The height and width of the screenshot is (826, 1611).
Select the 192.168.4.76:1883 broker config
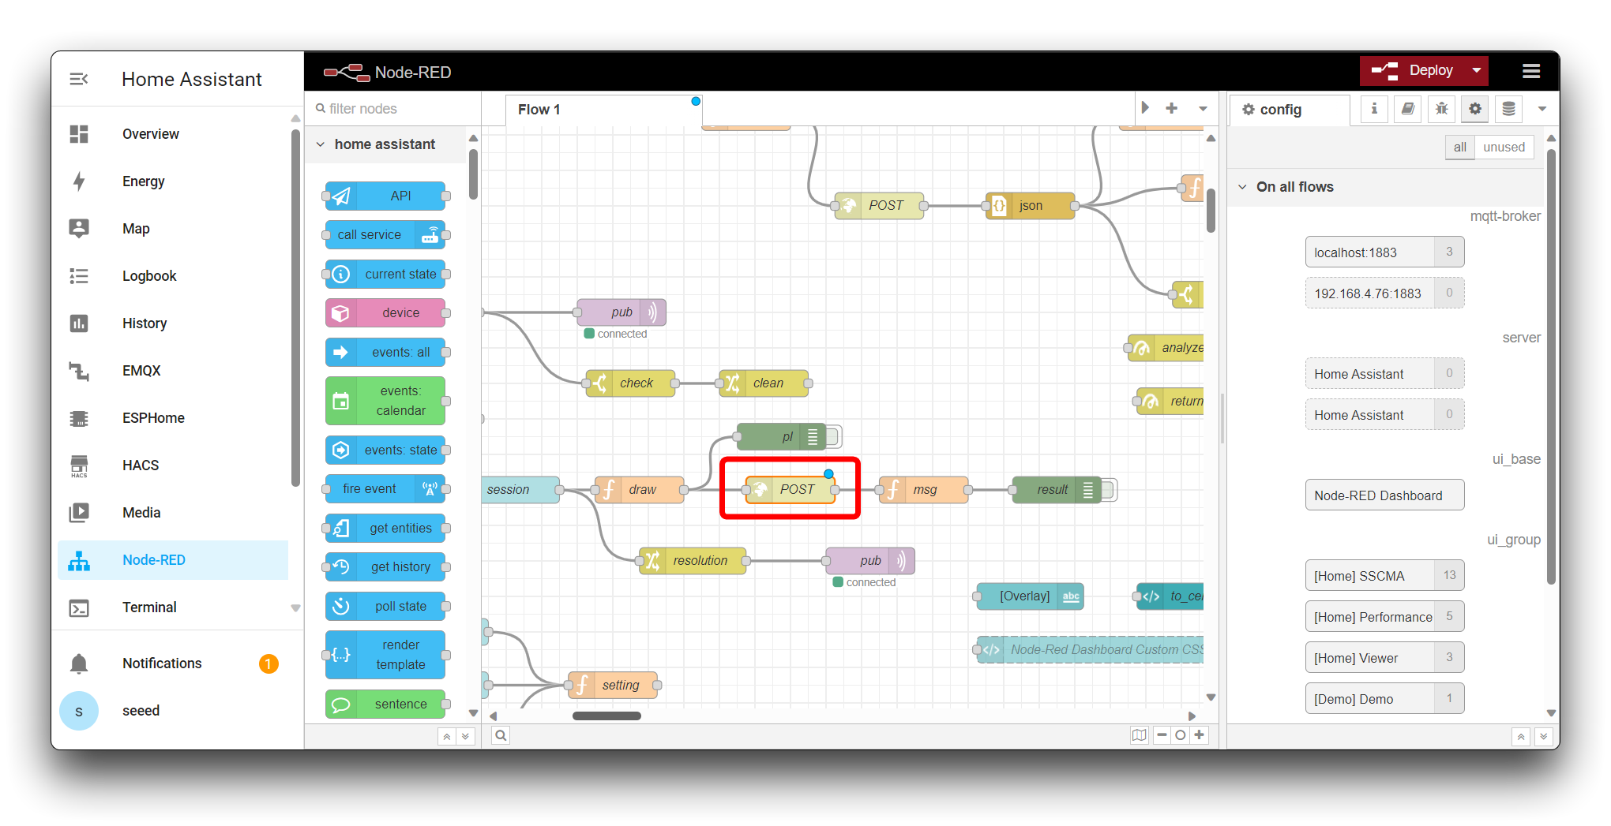point(1384,293)
